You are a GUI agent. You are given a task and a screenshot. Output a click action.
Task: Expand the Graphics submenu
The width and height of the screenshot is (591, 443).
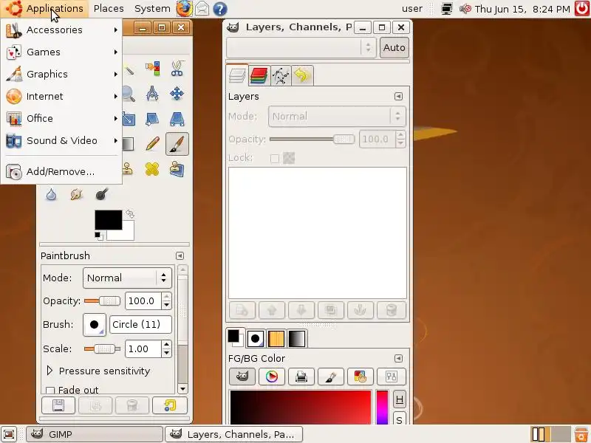point(61,75)
